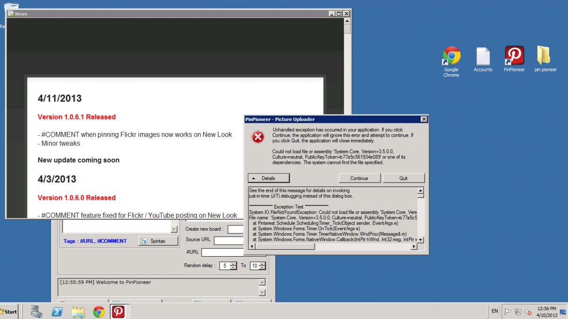Click the Start button

9,311
